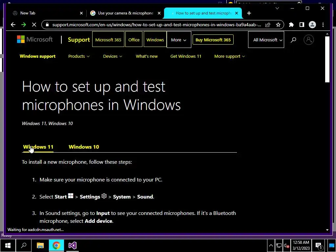Open the Windows Start menu
This screenshot has height=252, width=336.
coord(8,245)
